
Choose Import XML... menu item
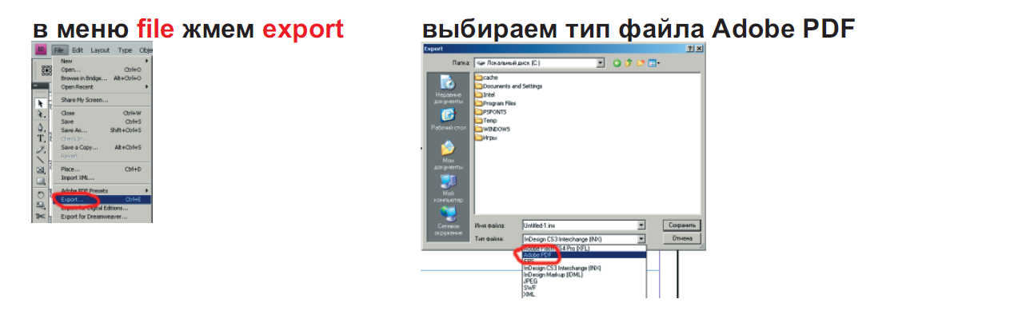click(102, 177)
